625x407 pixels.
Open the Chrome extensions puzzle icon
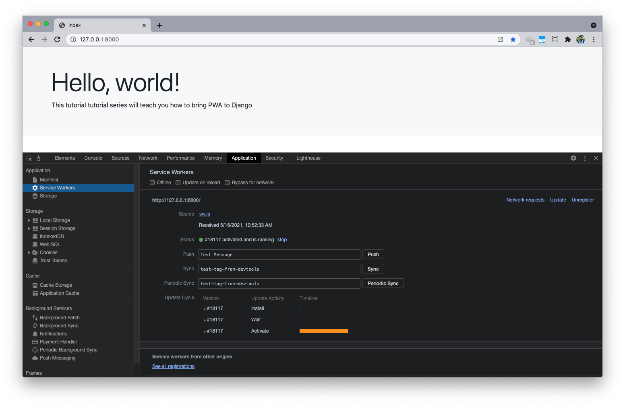[568, 39]
